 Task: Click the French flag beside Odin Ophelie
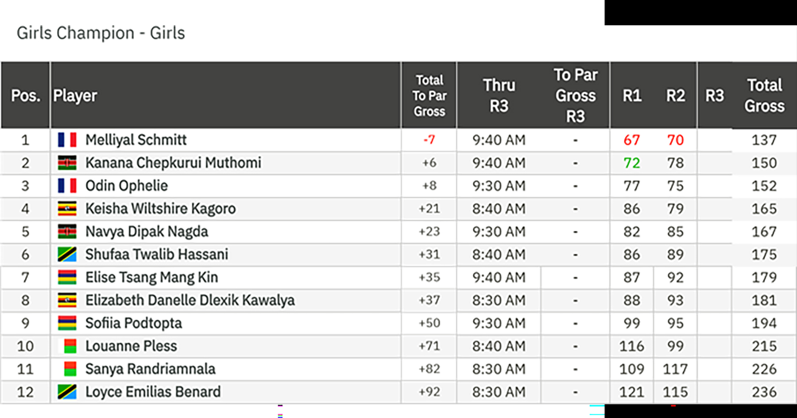pyautogui.click(x=67, y=186)
